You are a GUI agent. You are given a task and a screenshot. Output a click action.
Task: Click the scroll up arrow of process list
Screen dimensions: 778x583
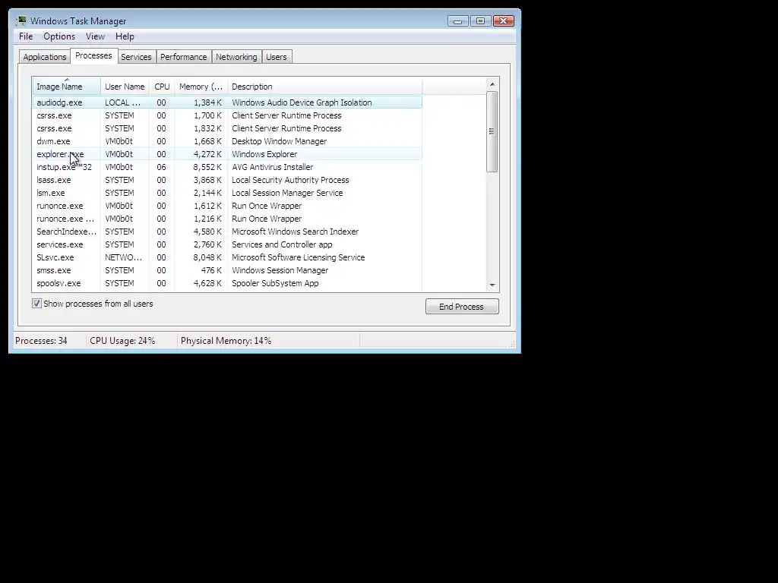(492, 84)
